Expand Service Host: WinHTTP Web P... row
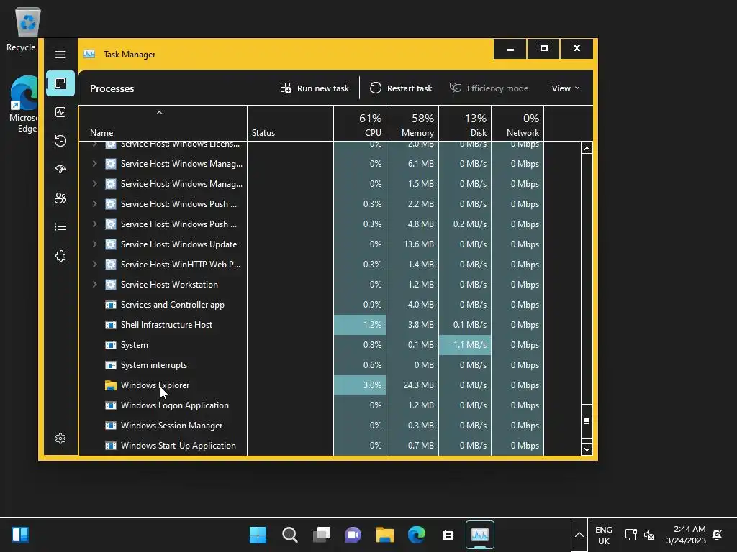The width and height of the screenshot is (737, 552). (x=94, y=264)
